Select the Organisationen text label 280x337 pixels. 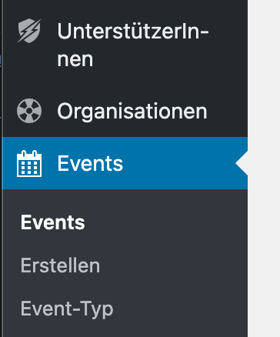point(132,112)
